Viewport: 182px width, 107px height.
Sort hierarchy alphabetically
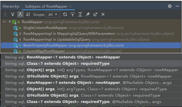coord(28,14)
